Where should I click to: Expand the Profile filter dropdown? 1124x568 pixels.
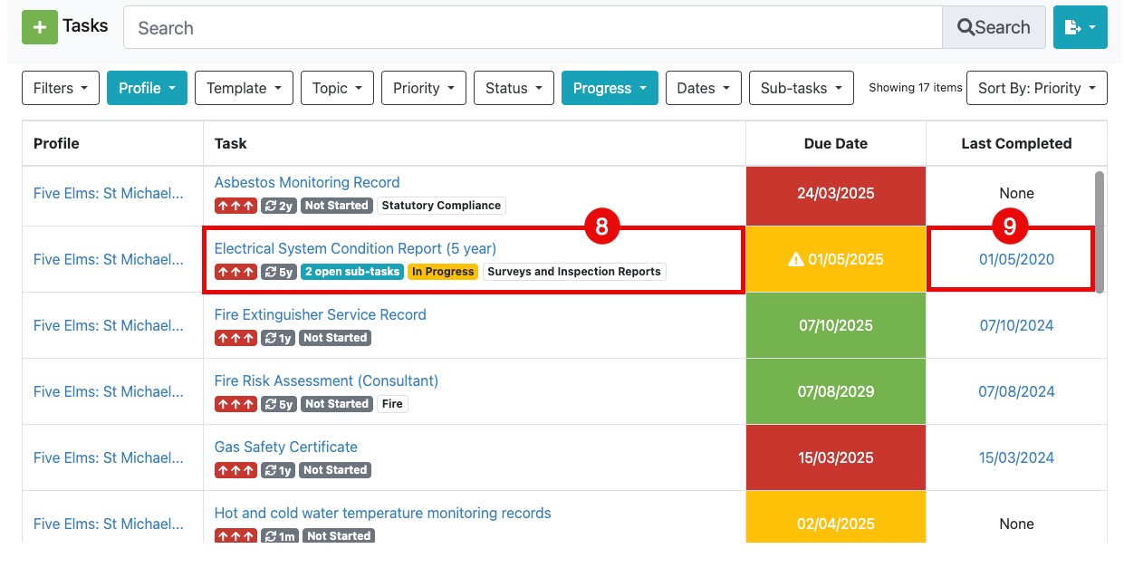click(x=147, y=88)
